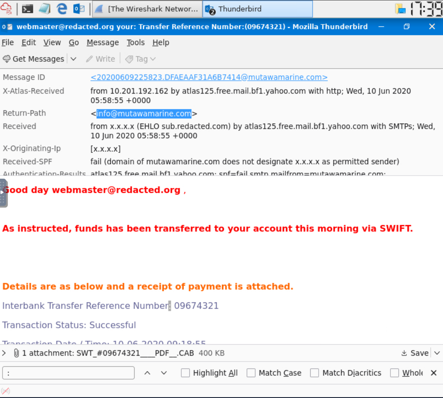Enable Highlight All checkbox
Viewport: 443px width, 398px height.
[185, 373]
